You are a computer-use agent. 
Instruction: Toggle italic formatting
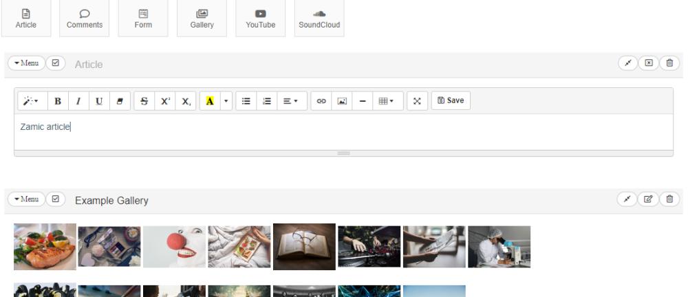(x=78, y=101)
